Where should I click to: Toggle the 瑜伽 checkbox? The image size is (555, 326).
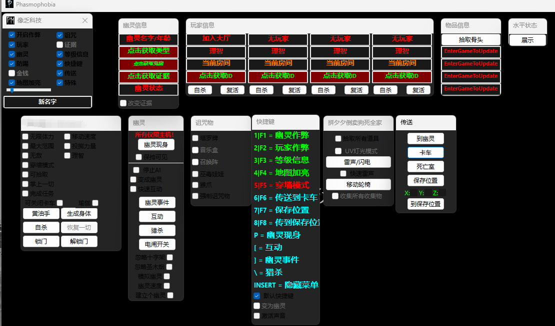(95, 203)
